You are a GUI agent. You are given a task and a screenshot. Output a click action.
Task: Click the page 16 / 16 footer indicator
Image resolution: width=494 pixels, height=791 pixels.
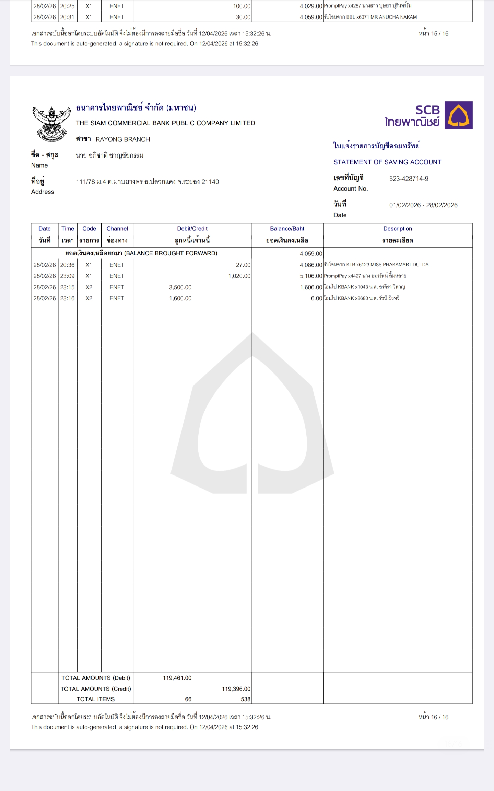point(433,717)
